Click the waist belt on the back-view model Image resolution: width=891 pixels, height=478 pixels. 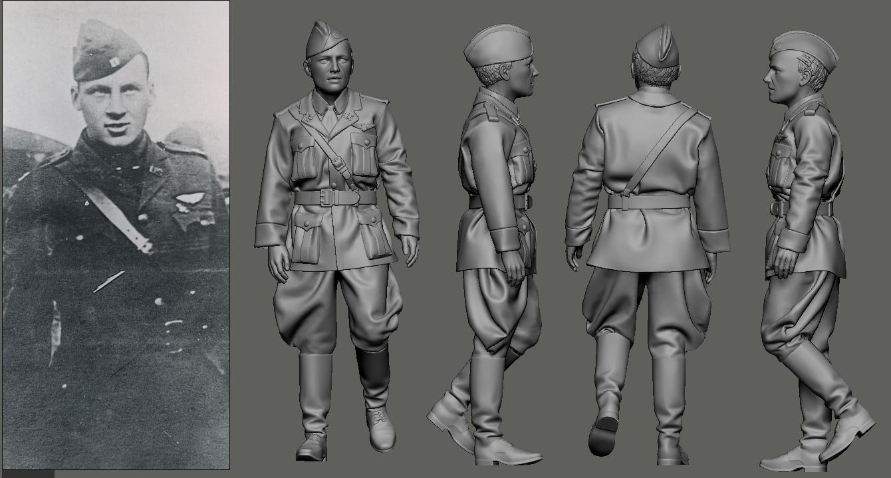click(648, 201)
